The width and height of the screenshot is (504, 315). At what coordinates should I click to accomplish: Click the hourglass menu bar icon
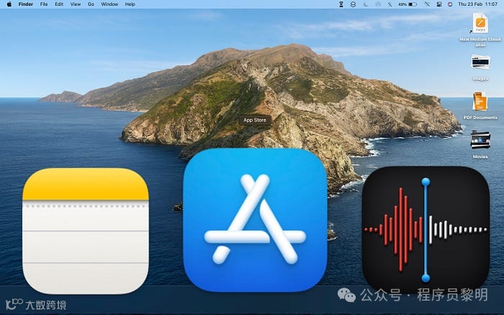click(x=341, y=4)
